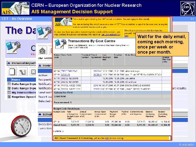The height and width of the screenshot is (147, 196).
Task: Click the Grand total row in transactions table
Action: click(112, 96)
